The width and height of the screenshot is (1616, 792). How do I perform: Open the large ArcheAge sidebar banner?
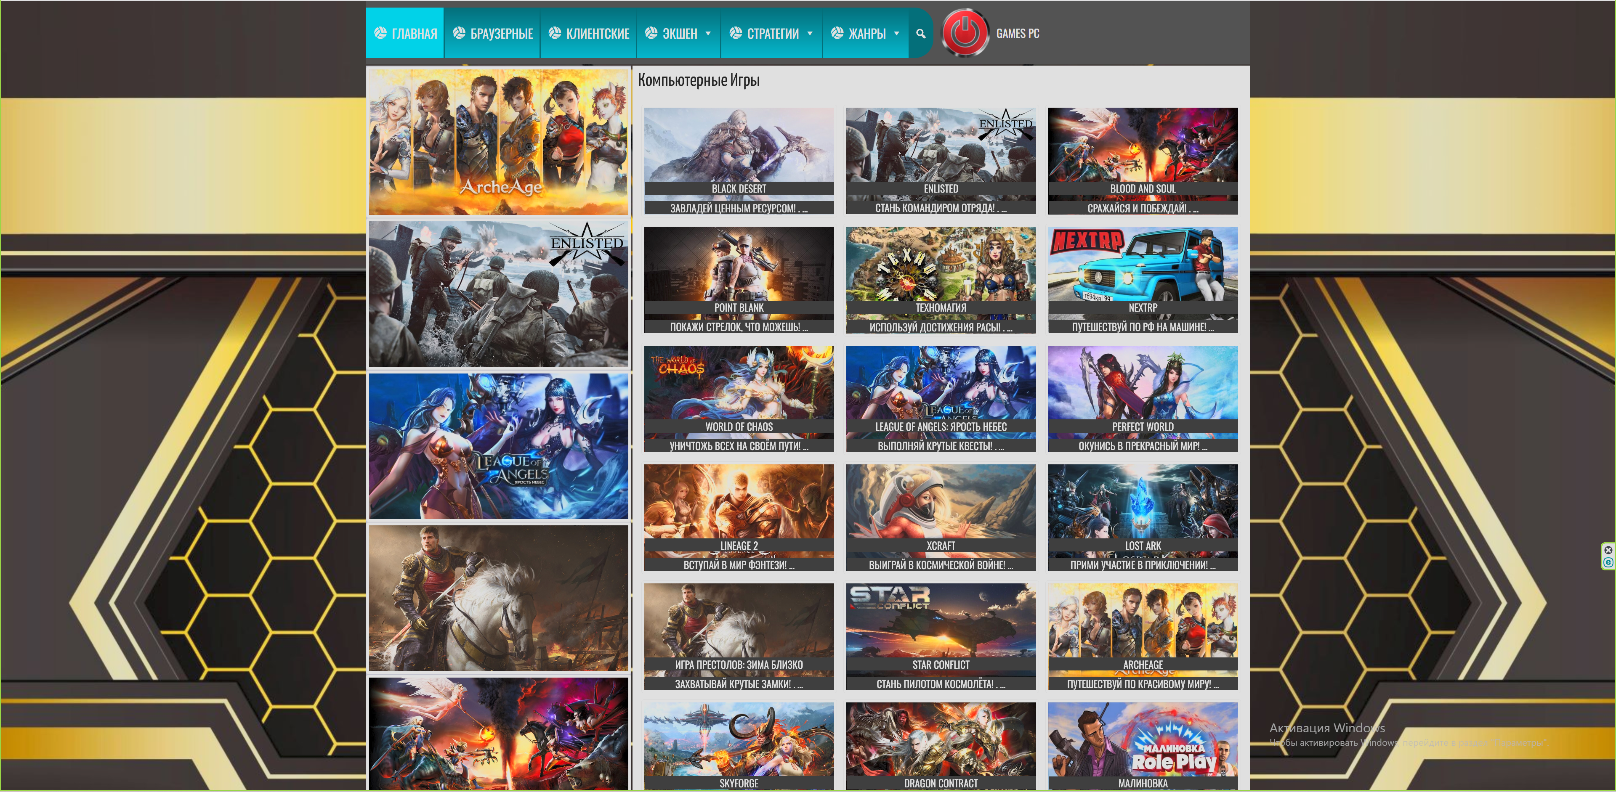point(498,142)
